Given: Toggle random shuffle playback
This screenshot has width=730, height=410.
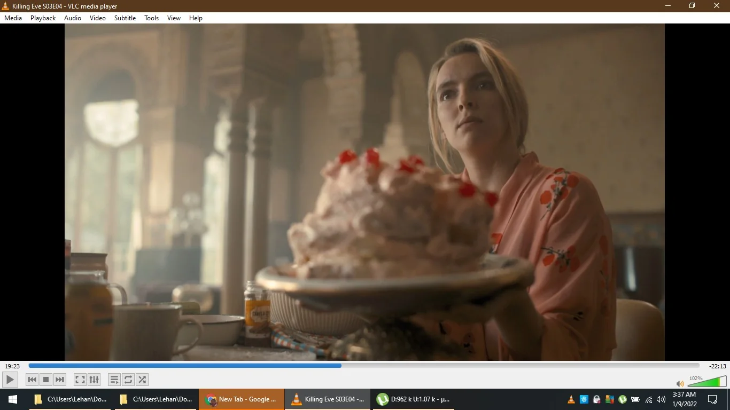Looking at the screenshot, I should click(x=142, y=380).
